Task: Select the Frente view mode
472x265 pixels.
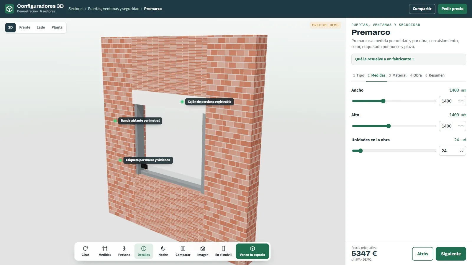Action: 25,27
